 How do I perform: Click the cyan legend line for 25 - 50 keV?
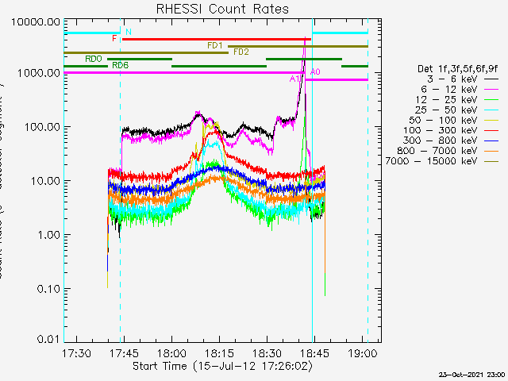(491, 110)
